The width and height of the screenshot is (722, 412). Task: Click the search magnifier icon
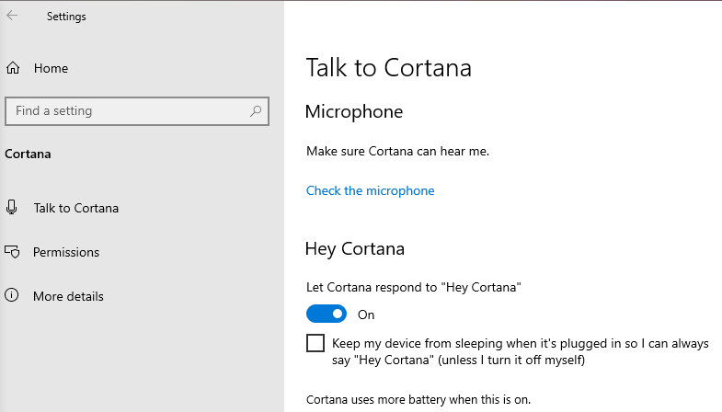[256, 111]
